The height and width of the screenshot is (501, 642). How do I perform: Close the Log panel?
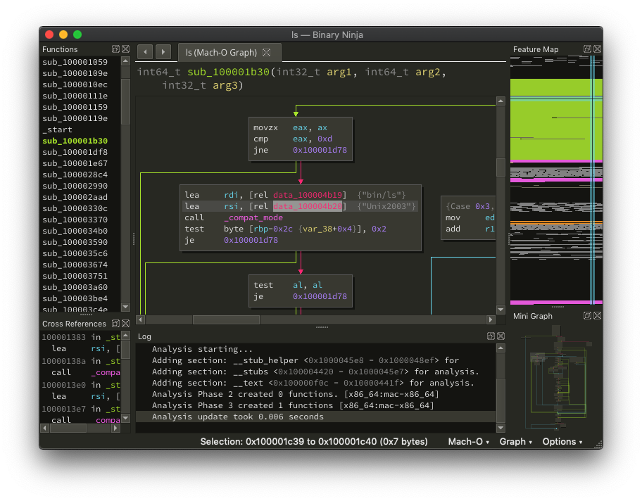point(501,336)
